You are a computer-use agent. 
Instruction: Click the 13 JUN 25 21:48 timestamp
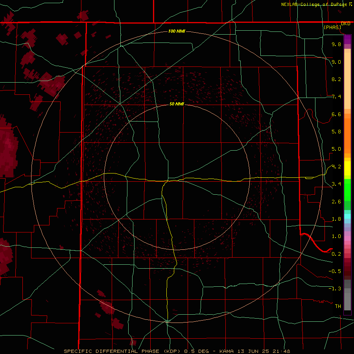tap(264, 351)
